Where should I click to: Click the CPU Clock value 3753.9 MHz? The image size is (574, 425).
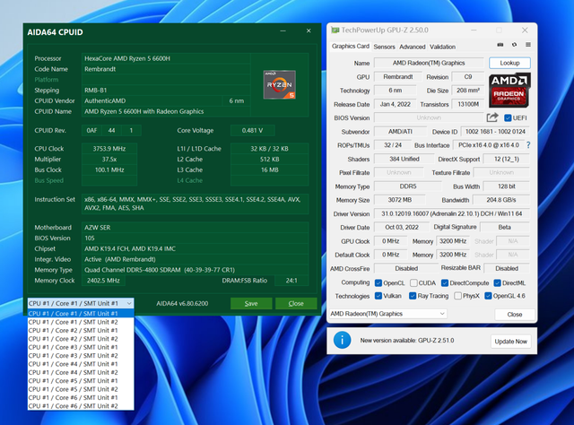tap(109, 149)
